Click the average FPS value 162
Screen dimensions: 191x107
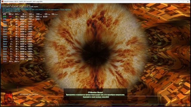[30, 14]
